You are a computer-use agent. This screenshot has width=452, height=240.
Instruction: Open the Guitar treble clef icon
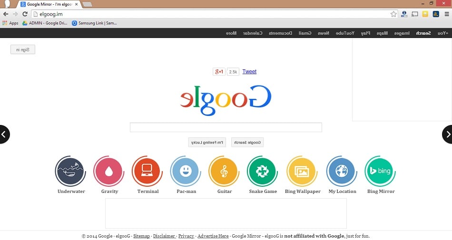224,171
